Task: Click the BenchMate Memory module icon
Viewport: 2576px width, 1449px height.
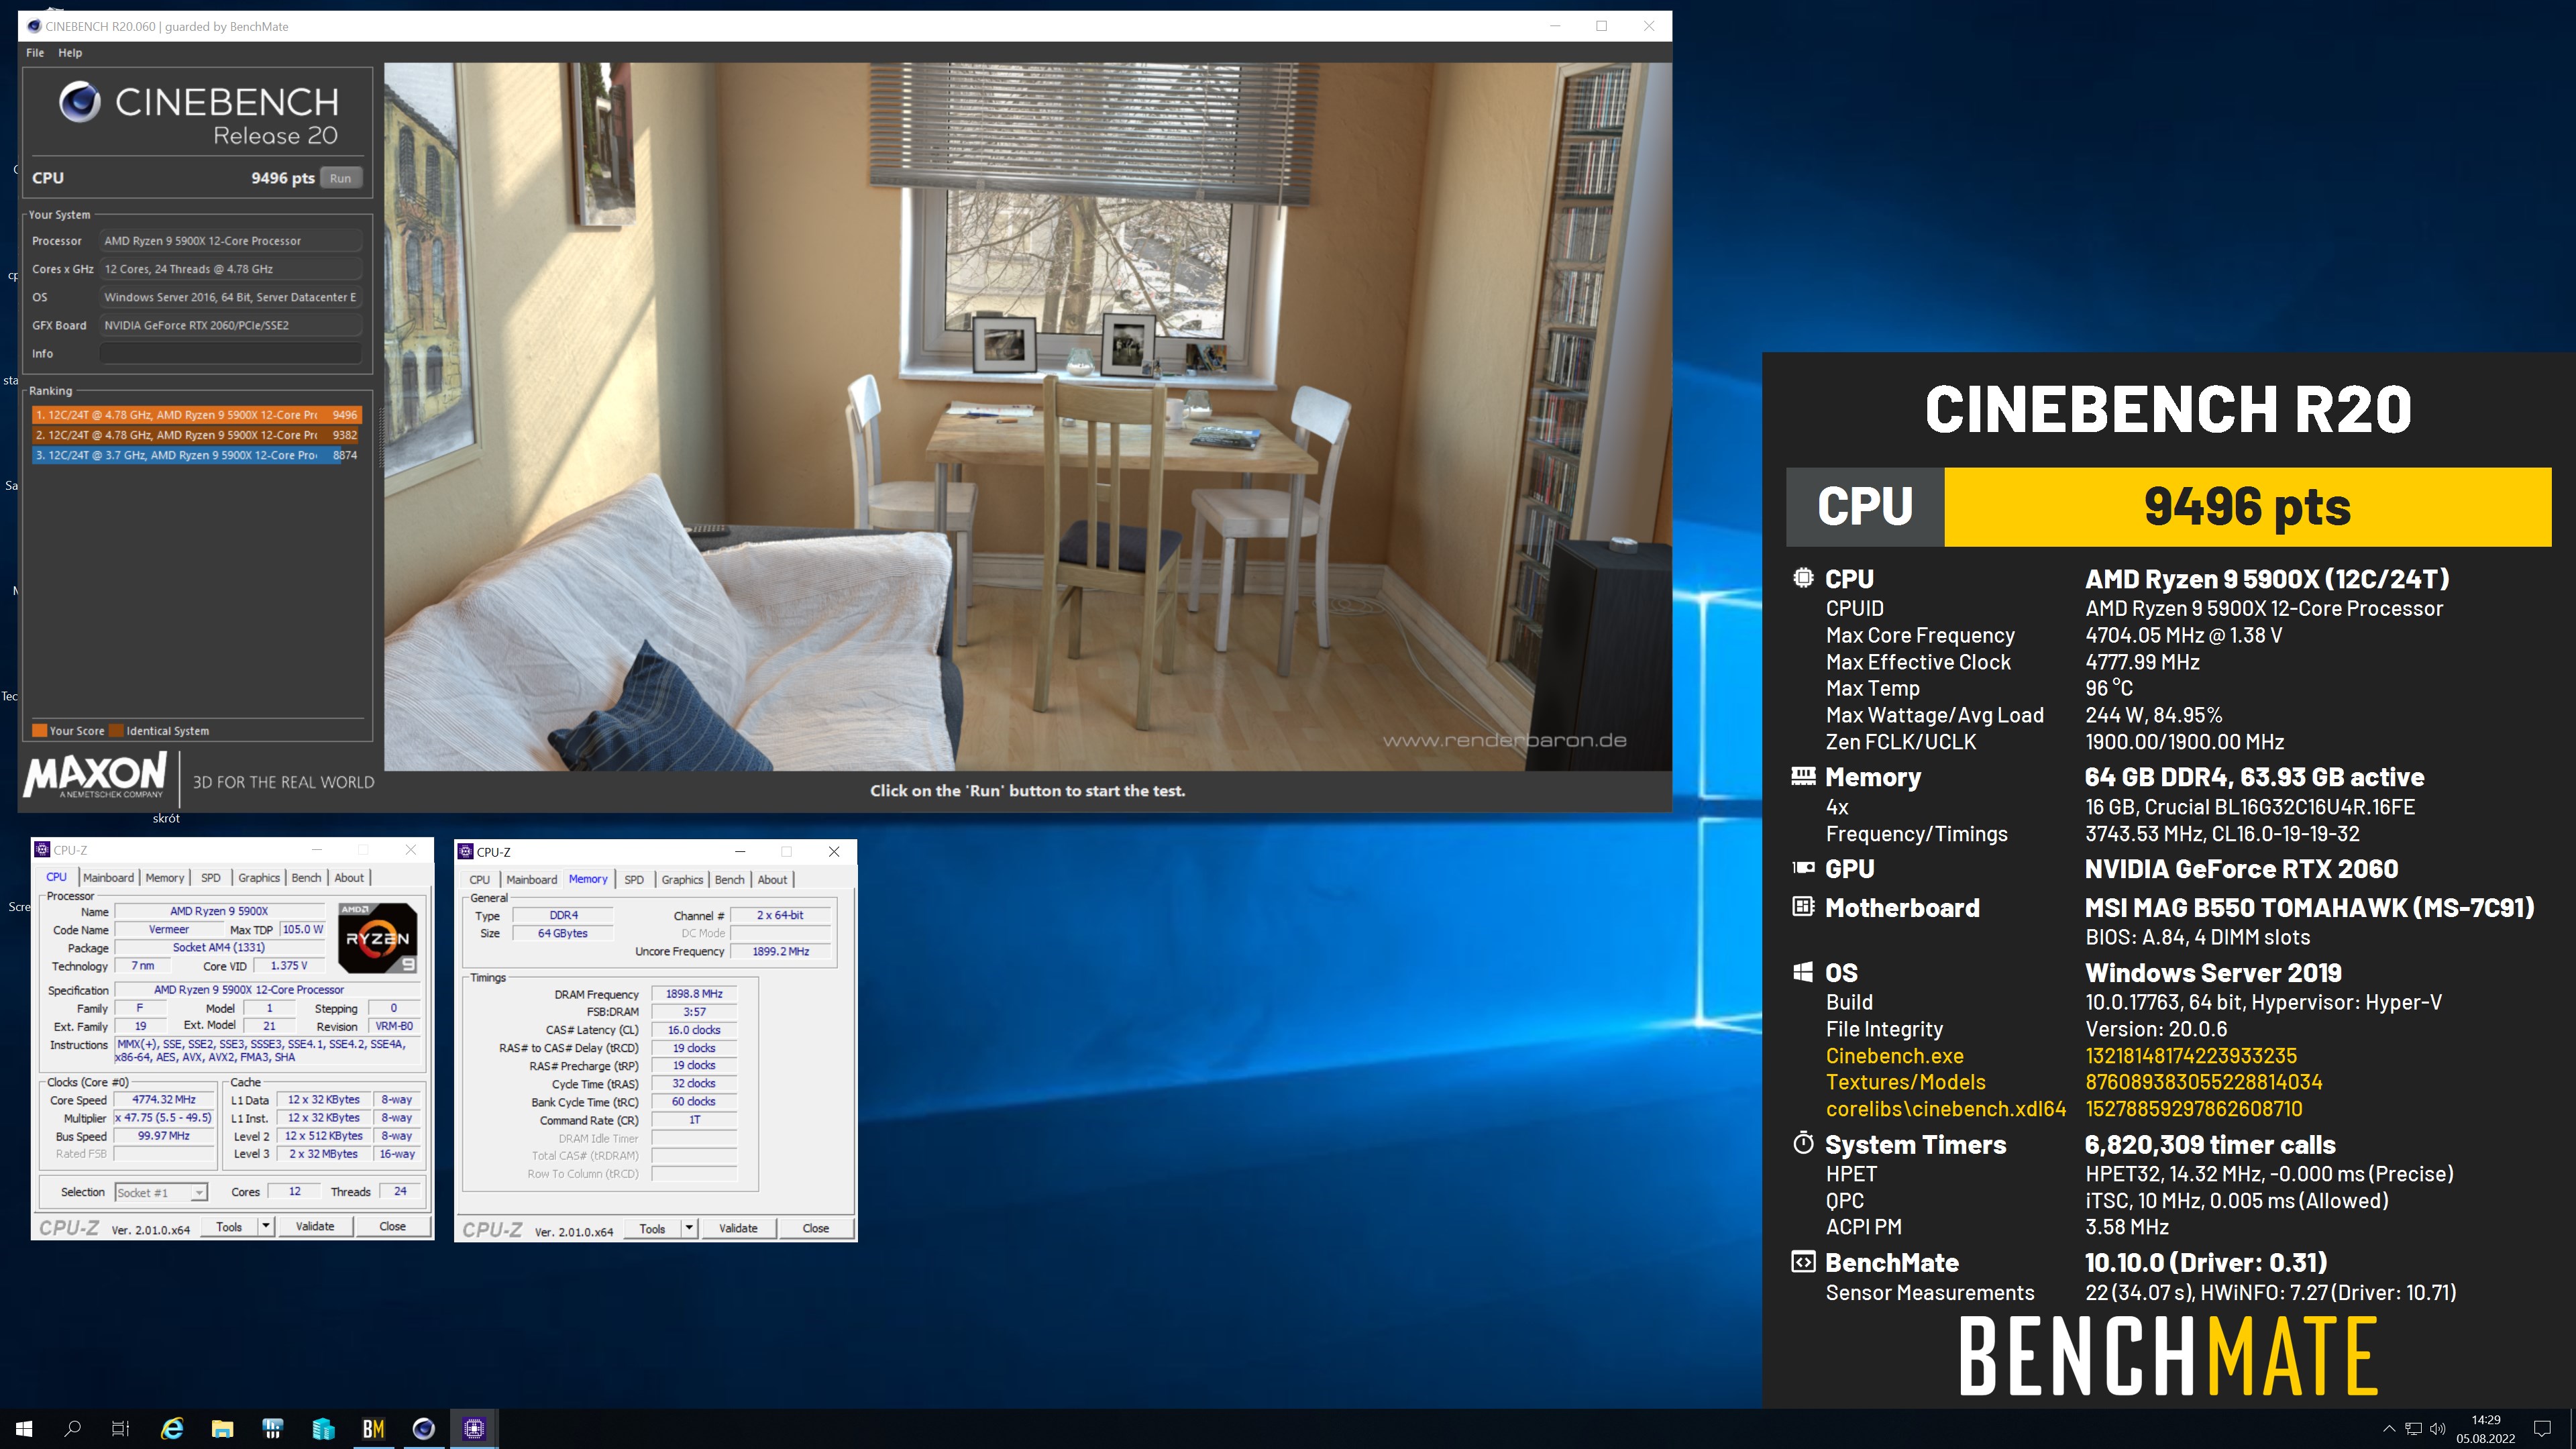Action: point(1803,776)
